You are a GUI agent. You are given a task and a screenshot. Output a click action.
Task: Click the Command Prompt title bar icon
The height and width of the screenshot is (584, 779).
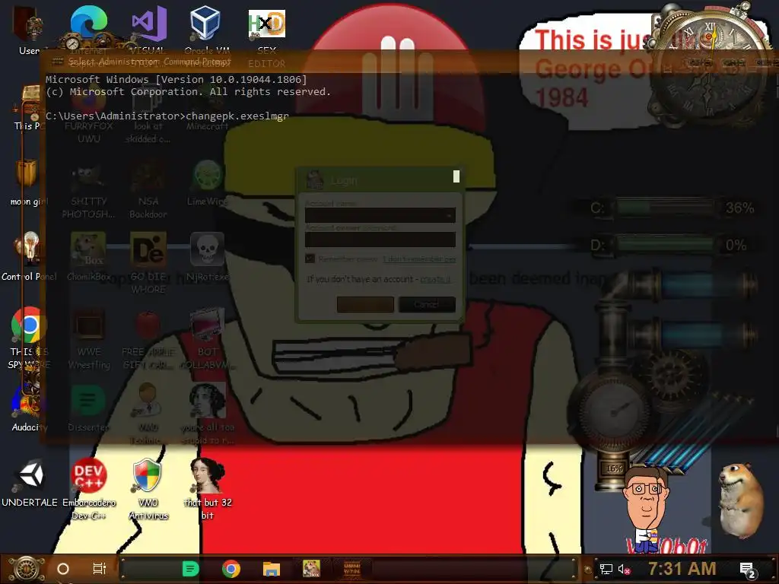(x=58, y=62)
